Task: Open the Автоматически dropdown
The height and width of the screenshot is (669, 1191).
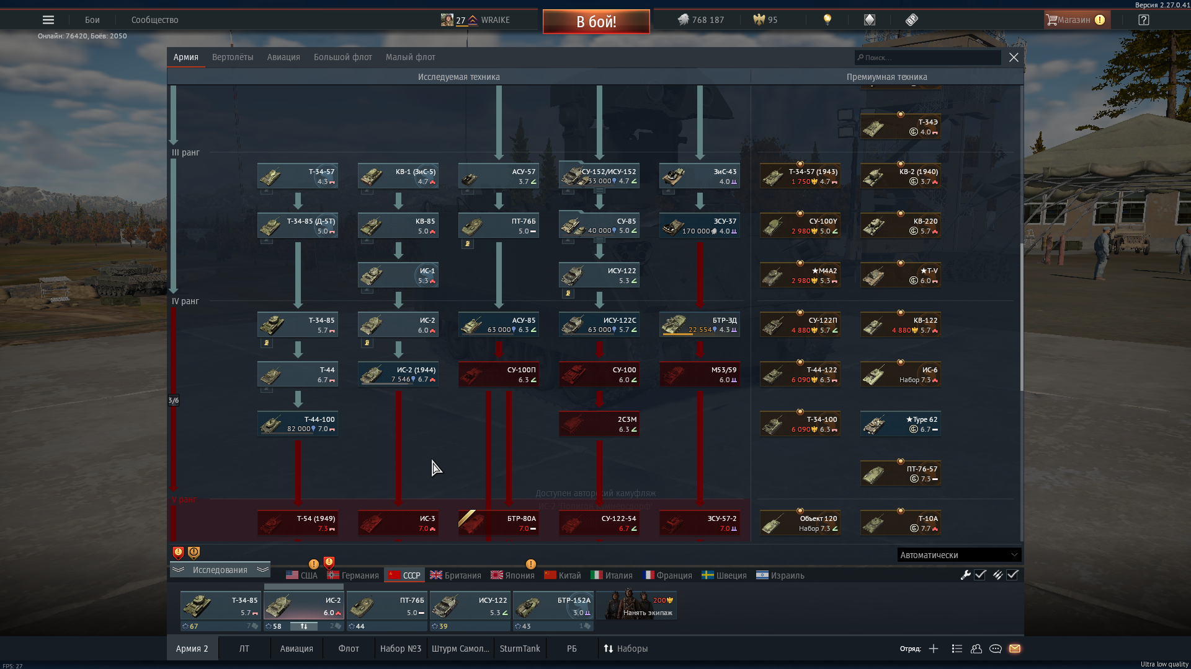Action: (959, 555)
